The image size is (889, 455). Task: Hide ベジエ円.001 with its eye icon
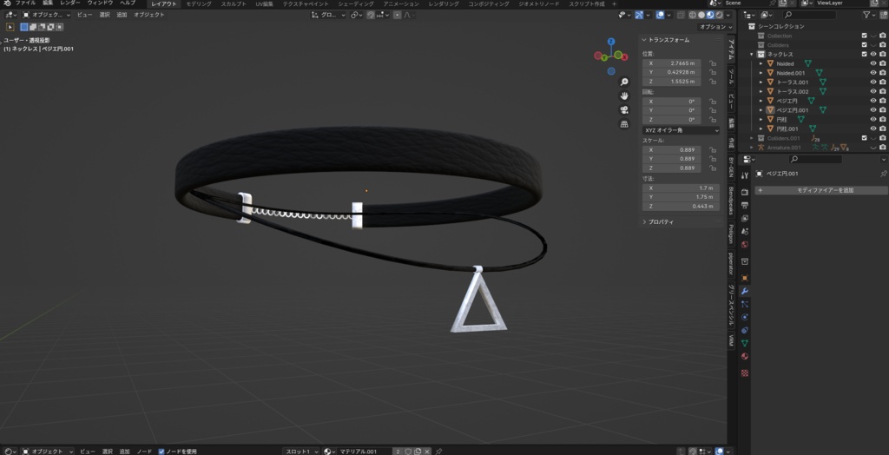[873, 109]
